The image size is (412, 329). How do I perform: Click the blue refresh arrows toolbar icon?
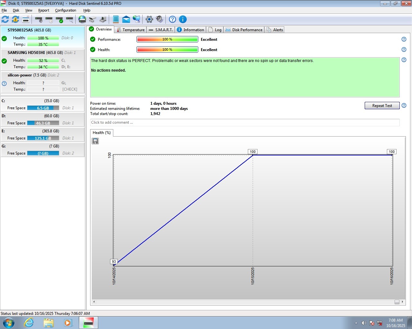click(x=5, y=19)
